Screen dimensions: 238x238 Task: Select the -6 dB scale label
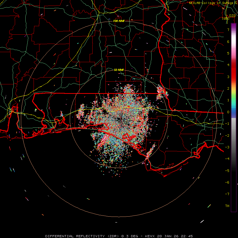pos(227,182)
